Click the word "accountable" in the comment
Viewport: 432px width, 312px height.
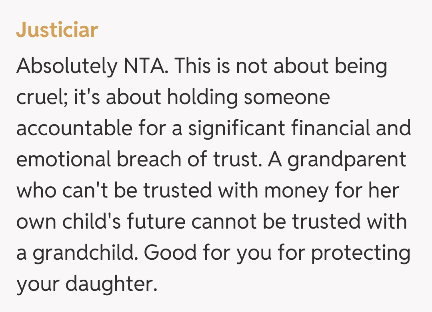[x=74, y=128]
